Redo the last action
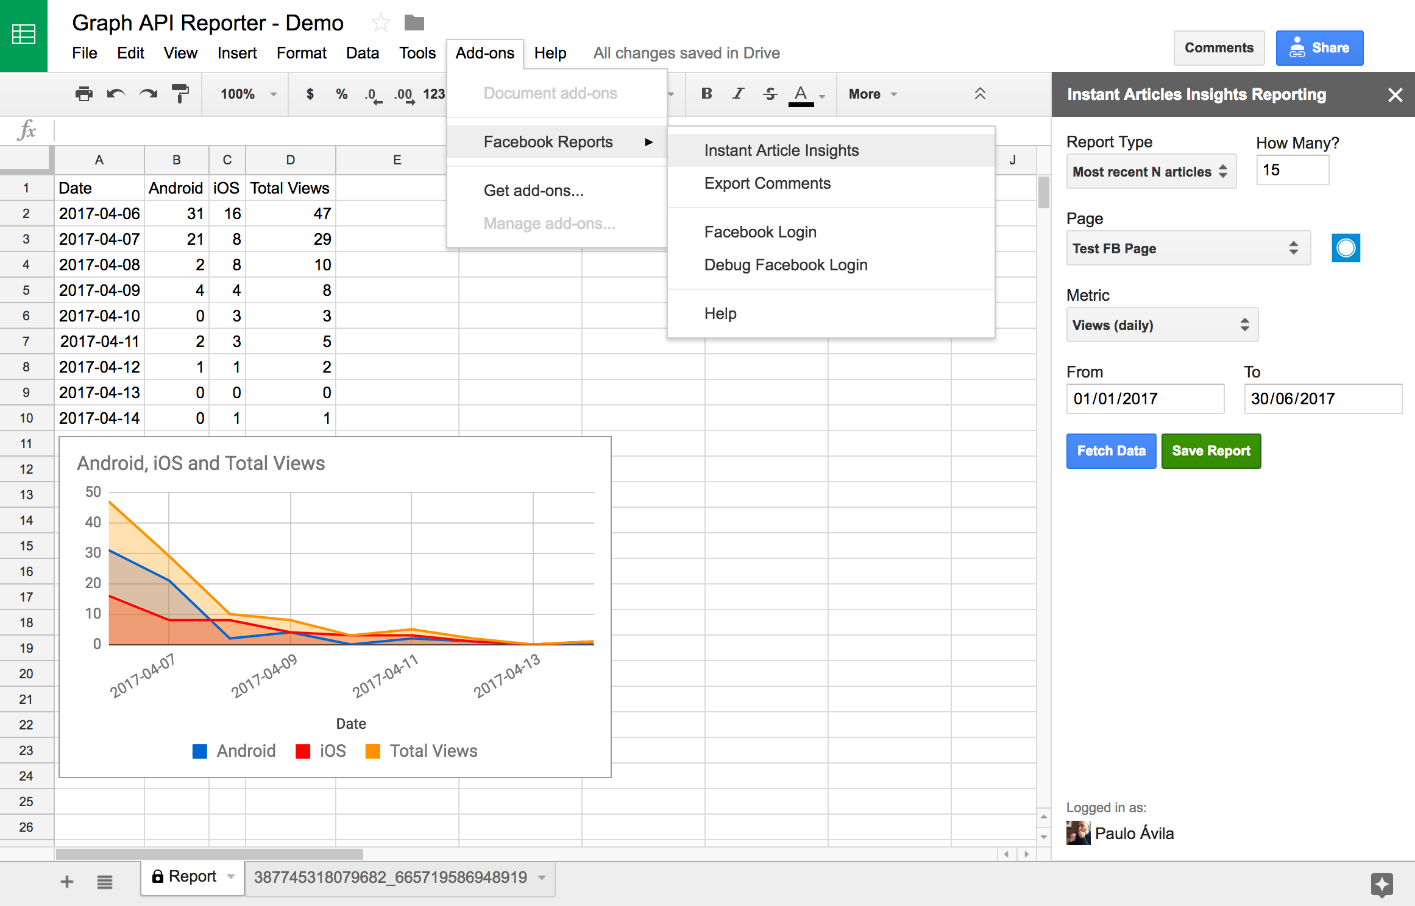Viewport: 1415px width, 906px height. point(148,94)
